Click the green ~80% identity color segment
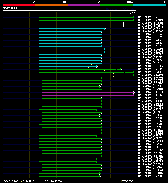168x183 pixels. click(117, 5)
